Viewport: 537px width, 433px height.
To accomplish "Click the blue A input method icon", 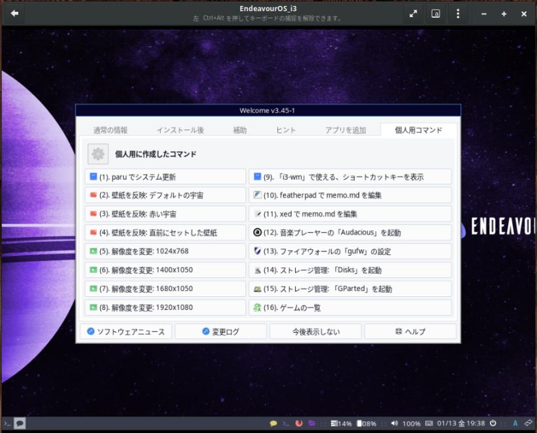I will [515, 423].
